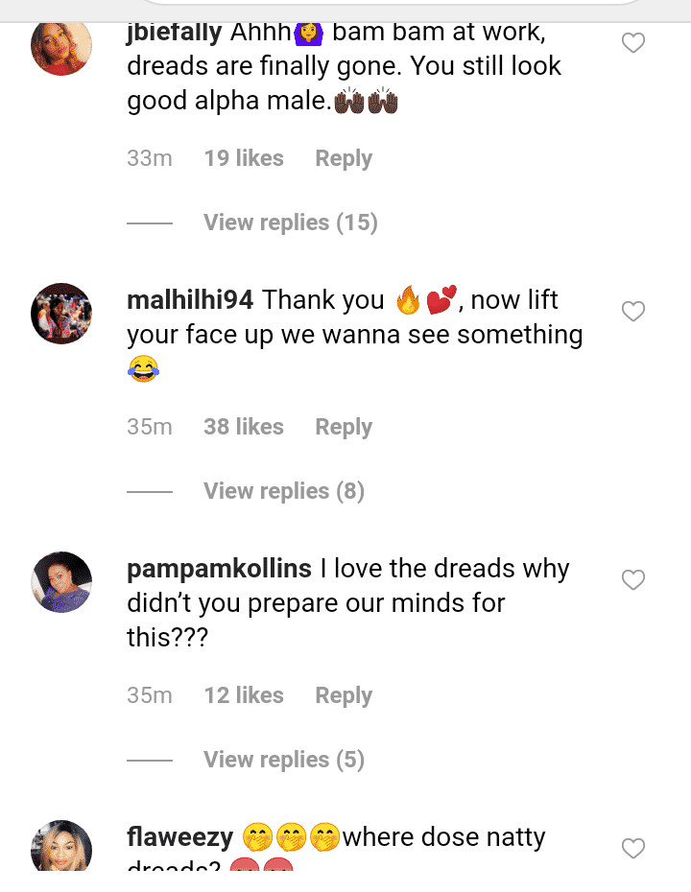Reply to malhilhi94's comment
Screen dimensions: 691x892
point(343,427)
